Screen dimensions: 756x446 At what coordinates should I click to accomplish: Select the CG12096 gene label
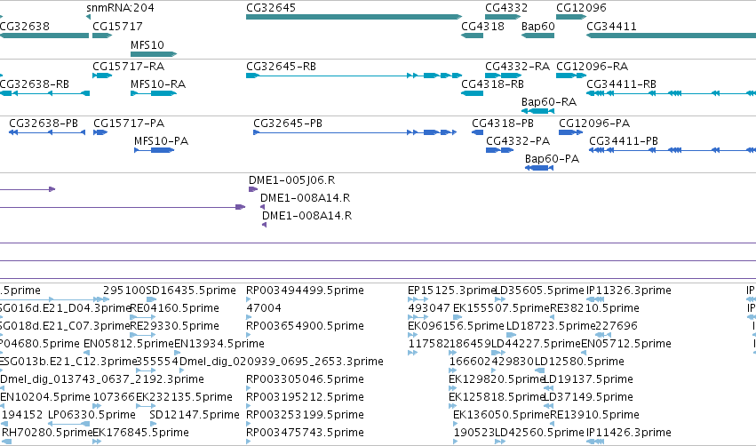582,8
